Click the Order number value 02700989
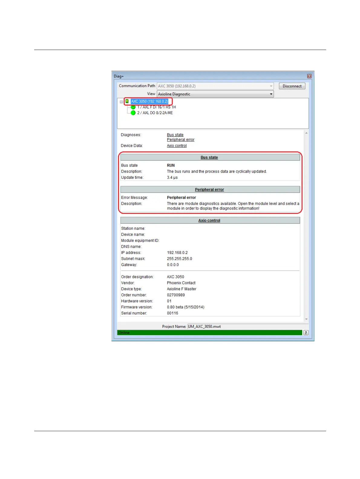This screenshot has height=479, width=360. [x=176, y=295]
